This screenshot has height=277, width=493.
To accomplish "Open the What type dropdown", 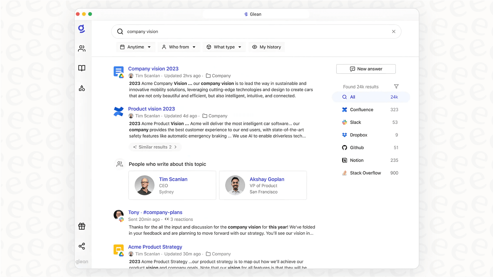I will [224, 47].
